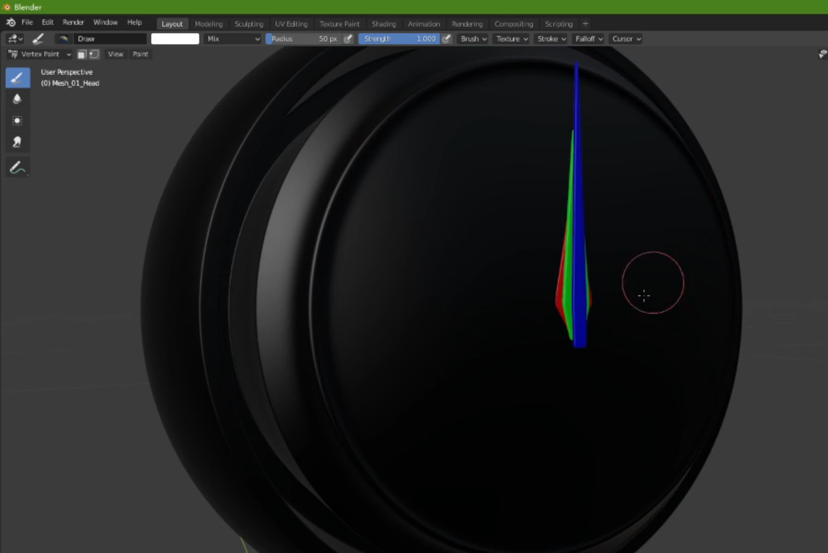Open the brush thumbnail browser

[x=63, y=39]
